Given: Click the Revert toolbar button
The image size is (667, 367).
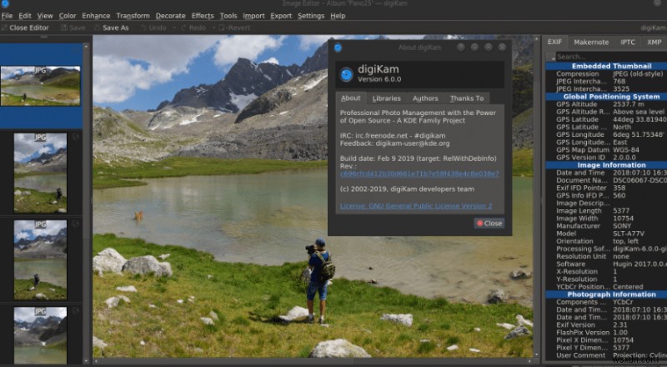Looking at the screenshot, I should [x=234, y=28].
